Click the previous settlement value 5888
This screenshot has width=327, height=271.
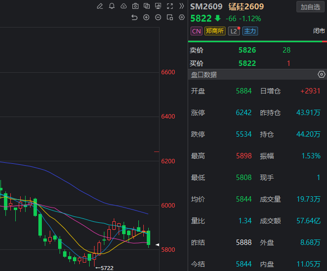click(x=244, y=242)
